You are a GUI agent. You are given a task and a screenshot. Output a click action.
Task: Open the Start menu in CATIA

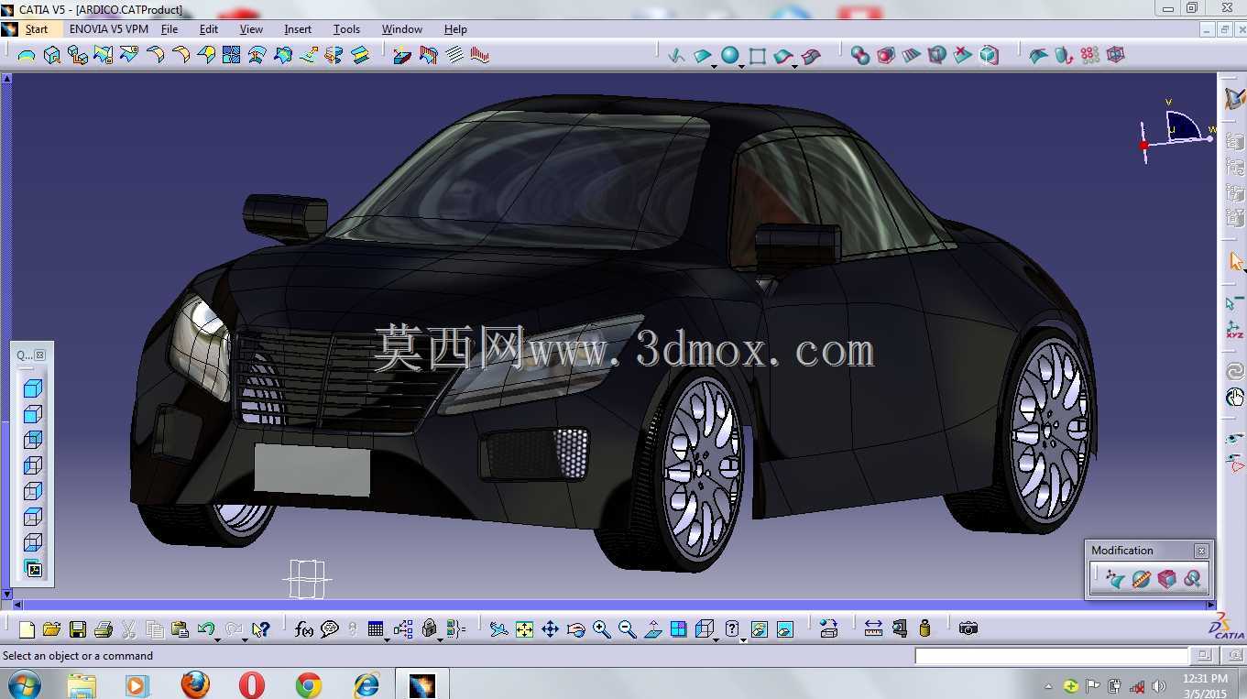click(37, 29)
